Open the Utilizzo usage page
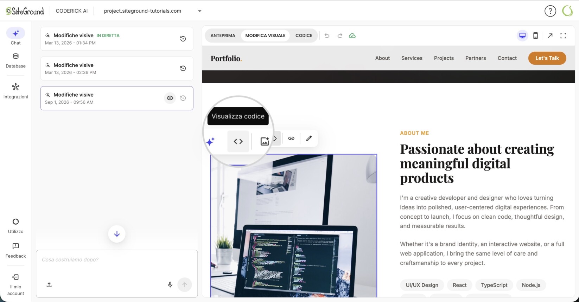This screenshot has height=302, width=579. click(15, 226)
